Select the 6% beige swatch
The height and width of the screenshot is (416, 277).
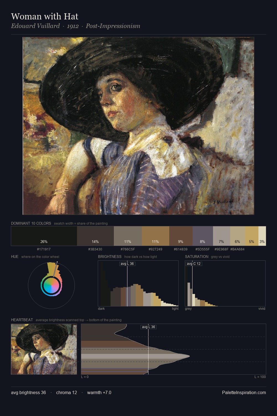[x=237, y=236]
